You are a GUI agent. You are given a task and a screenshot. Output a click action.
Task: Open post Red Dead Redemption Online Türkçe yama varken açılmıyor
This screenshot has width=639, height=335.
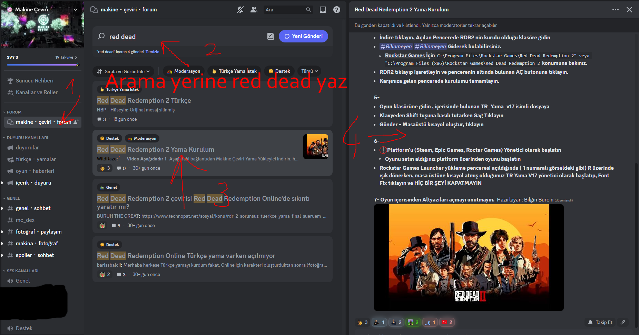pos(213,259)
